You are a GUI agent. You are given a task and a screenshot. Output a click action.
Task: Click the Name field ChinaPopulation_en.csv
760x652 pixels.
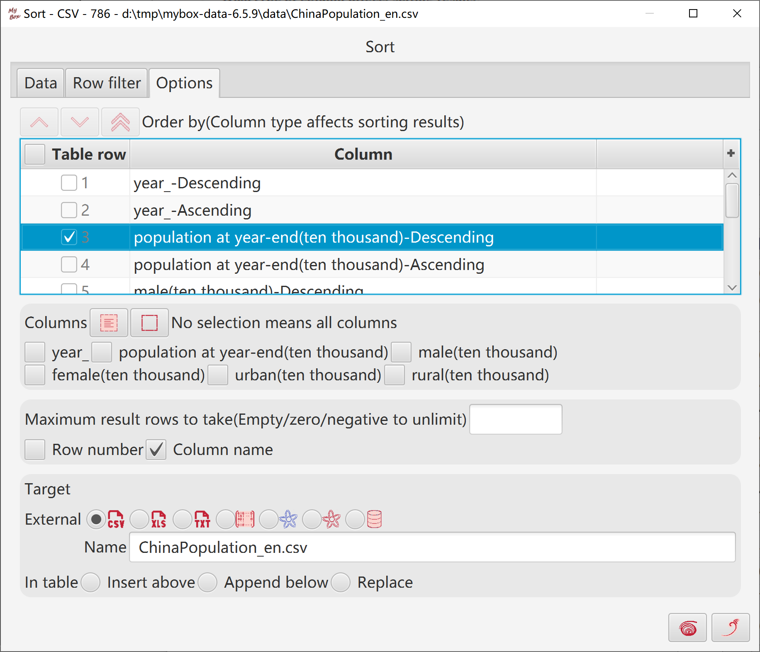pos(432,547)
